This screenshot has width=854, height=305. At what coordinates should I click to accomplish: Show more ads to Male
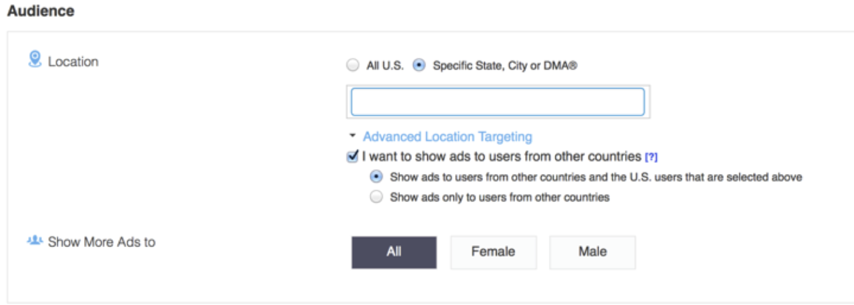pos(592,252)
